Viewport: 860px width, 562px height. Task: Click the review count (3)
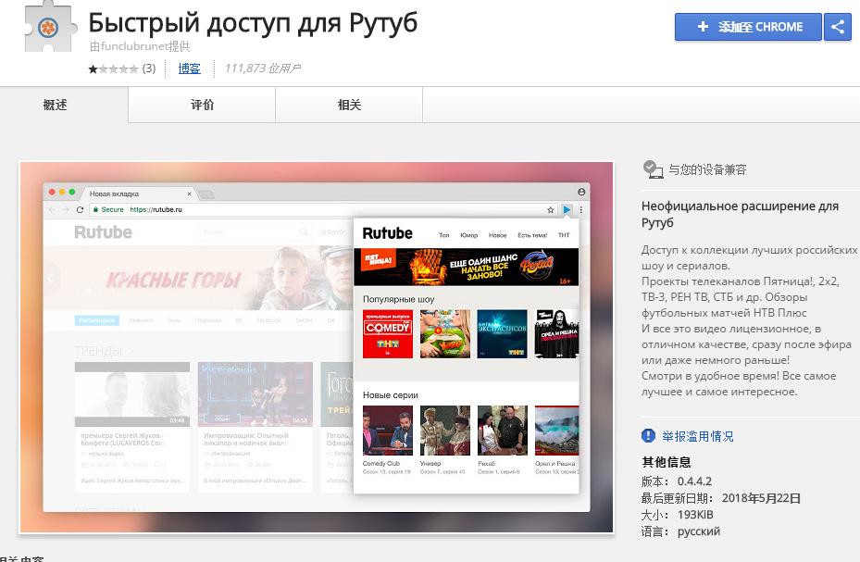tap(148, 69)
